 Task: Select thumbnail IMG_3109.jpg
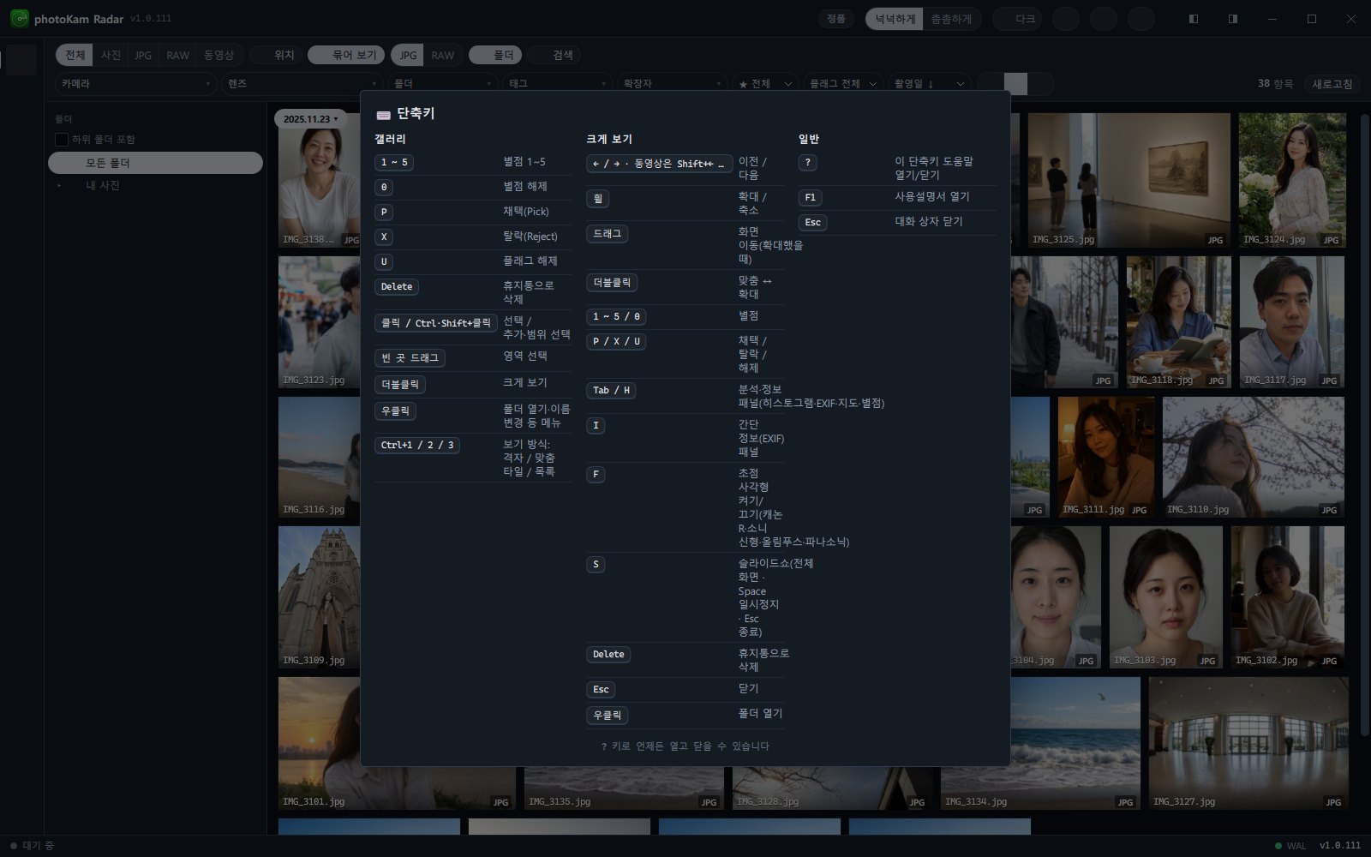320,597
